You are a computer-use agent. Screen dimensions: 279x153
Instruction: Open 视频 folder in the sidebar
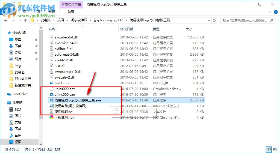(x=15, y=109)
